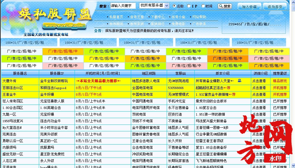Image resolution: width=295 pixels, height=168 pixels.
Task: Click 点击查看 for 百部连击01区 row
Action: pyautogui.click(x=259, y=88)
